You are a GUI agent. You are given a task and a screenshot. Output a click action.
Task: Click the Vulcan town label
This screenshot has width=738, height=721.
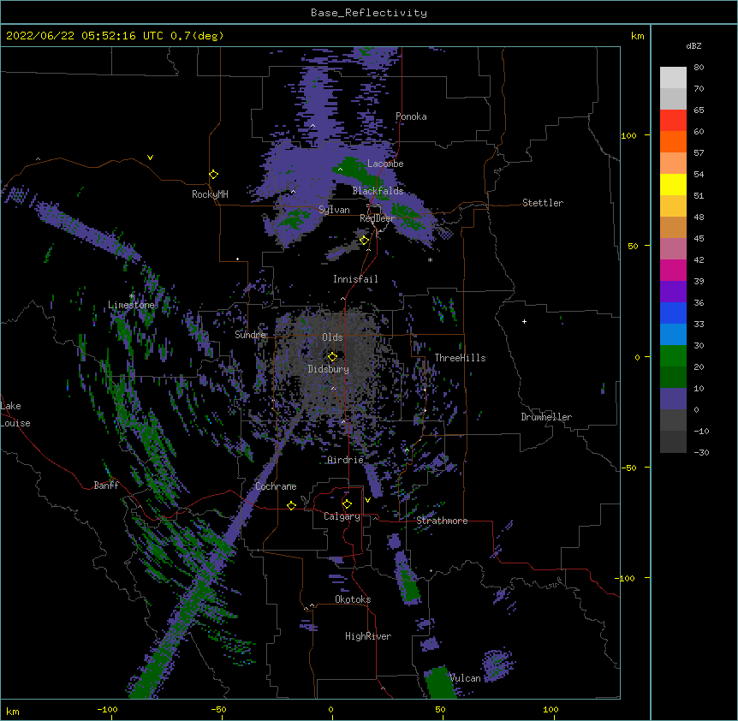[465, 678]
